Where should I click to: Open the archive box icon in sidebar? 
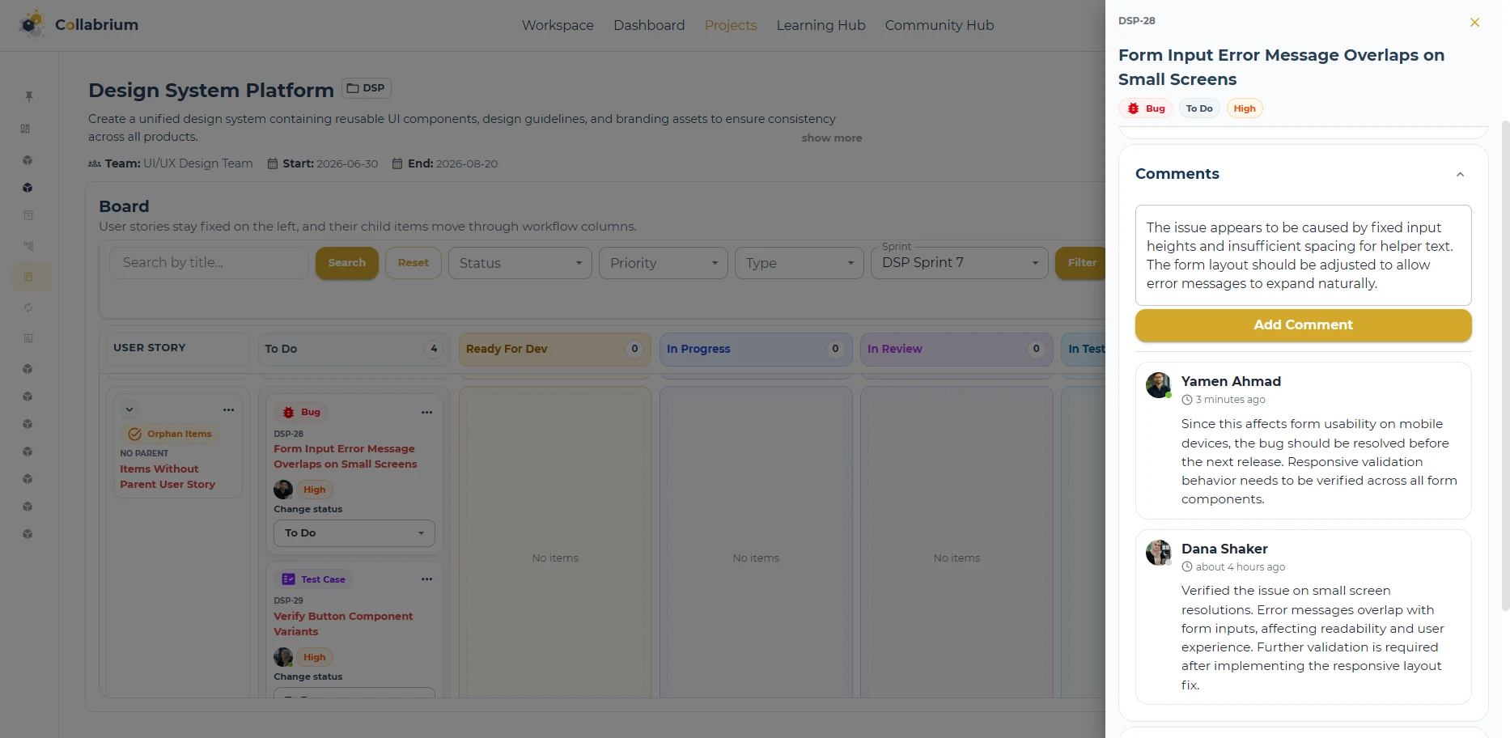[28, 215]
